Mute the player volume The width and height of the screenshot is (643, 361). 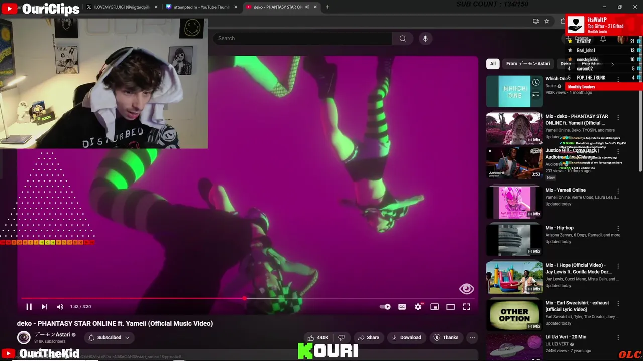60,307
